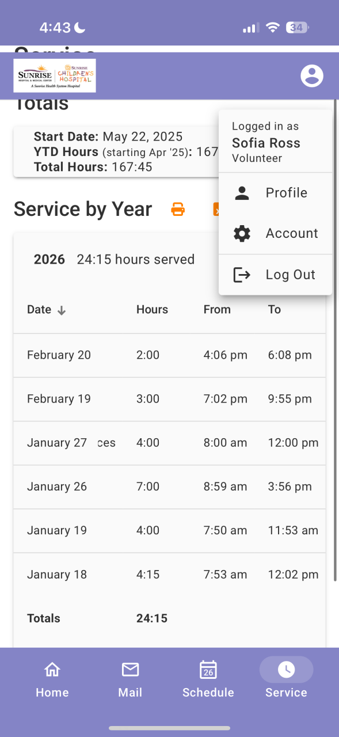The image size is (339, 737).
Task: Click the orange print icon
Action: [x=178, y=210]
